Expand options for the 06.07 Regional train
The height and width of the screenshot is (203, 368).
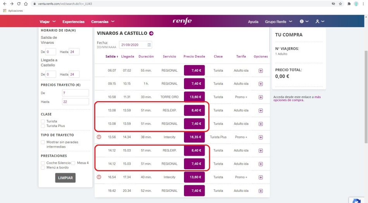coord(261,71)
